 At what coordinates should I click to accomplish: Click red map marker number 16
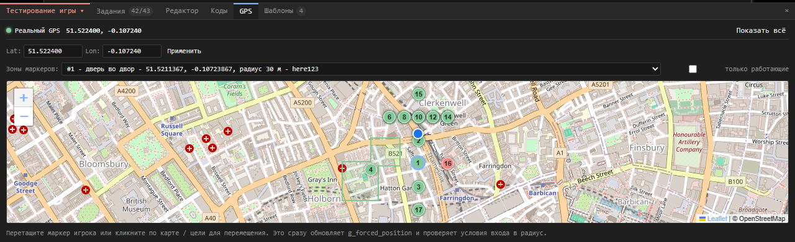[448, 163]
